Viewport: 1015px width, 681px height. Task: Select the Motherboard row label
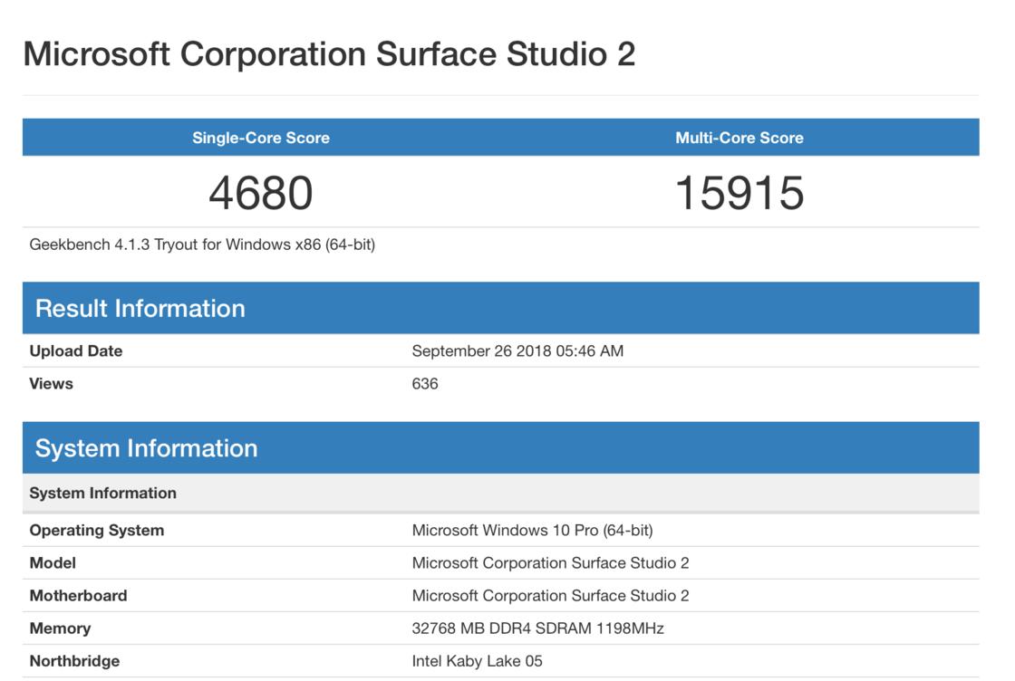click(x=78, y=595)
